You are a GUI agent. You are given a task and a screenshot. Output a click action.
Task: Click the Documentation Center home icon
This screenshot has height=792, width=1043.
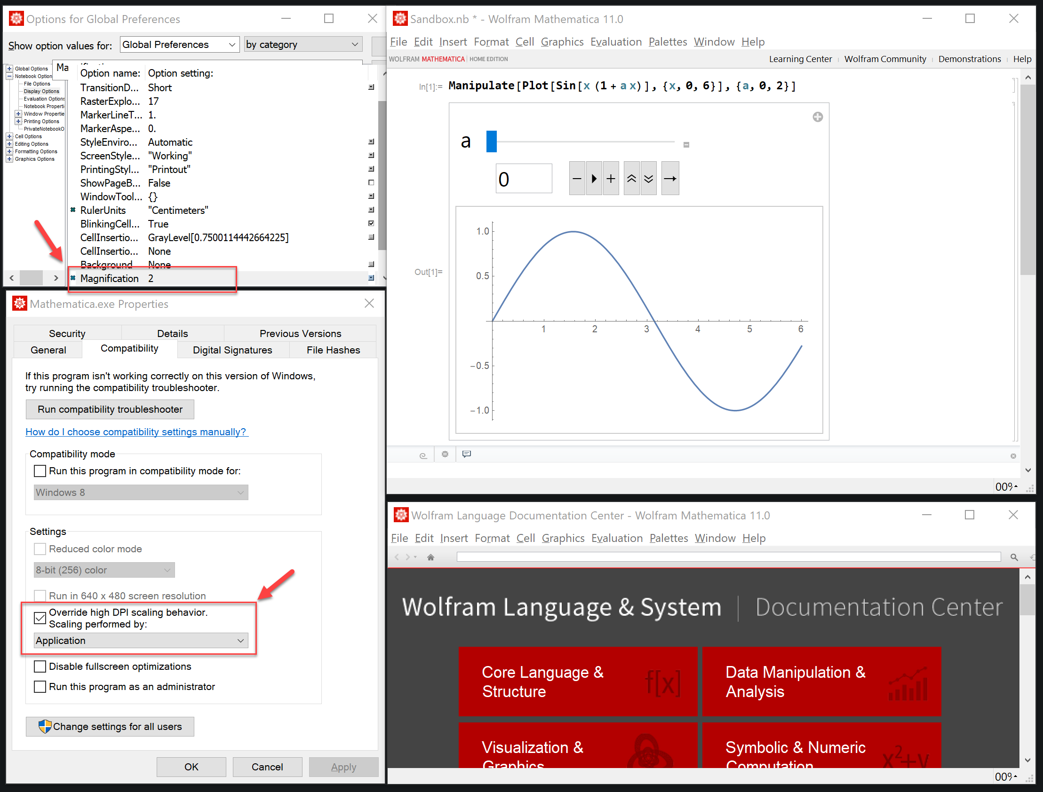click(x=430, y=558)
